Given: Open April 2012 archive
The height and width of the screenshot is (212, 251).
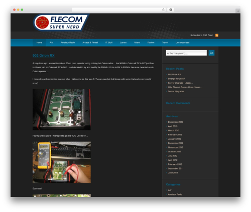Looking at the screenshot, I should click(173, 160).
